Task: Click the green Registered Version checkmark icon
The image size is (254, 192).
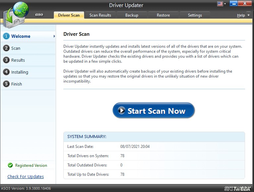Action: [10, 165]
